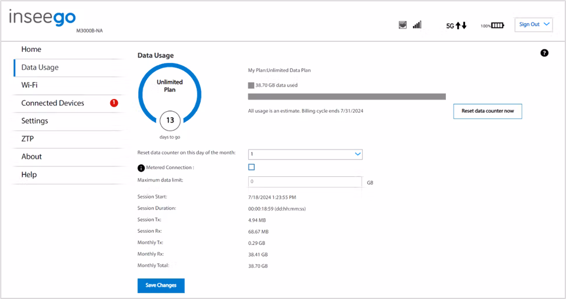
Task: Click the Inseego logo
Action: click(42, 17)
